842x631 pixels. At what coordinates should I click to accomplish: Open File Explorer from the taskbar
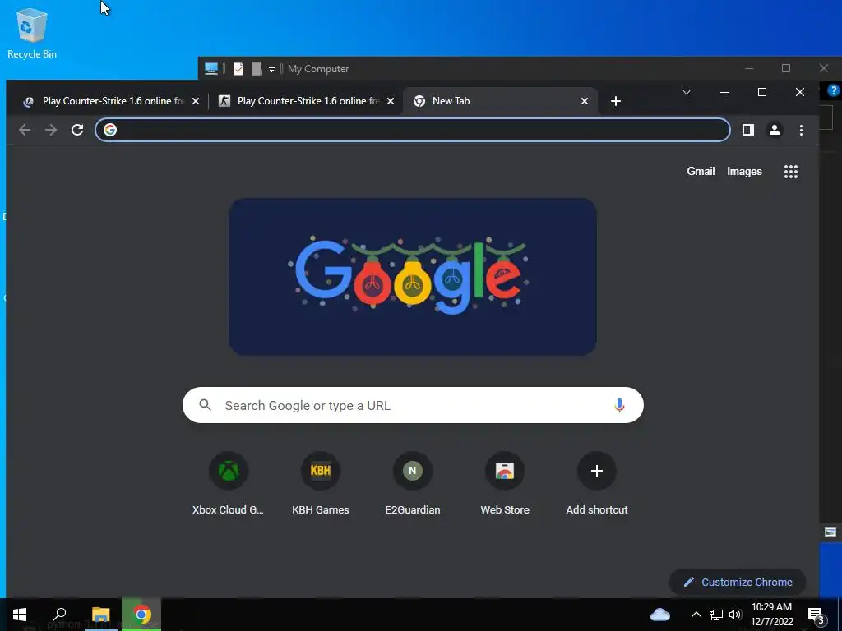100,615
